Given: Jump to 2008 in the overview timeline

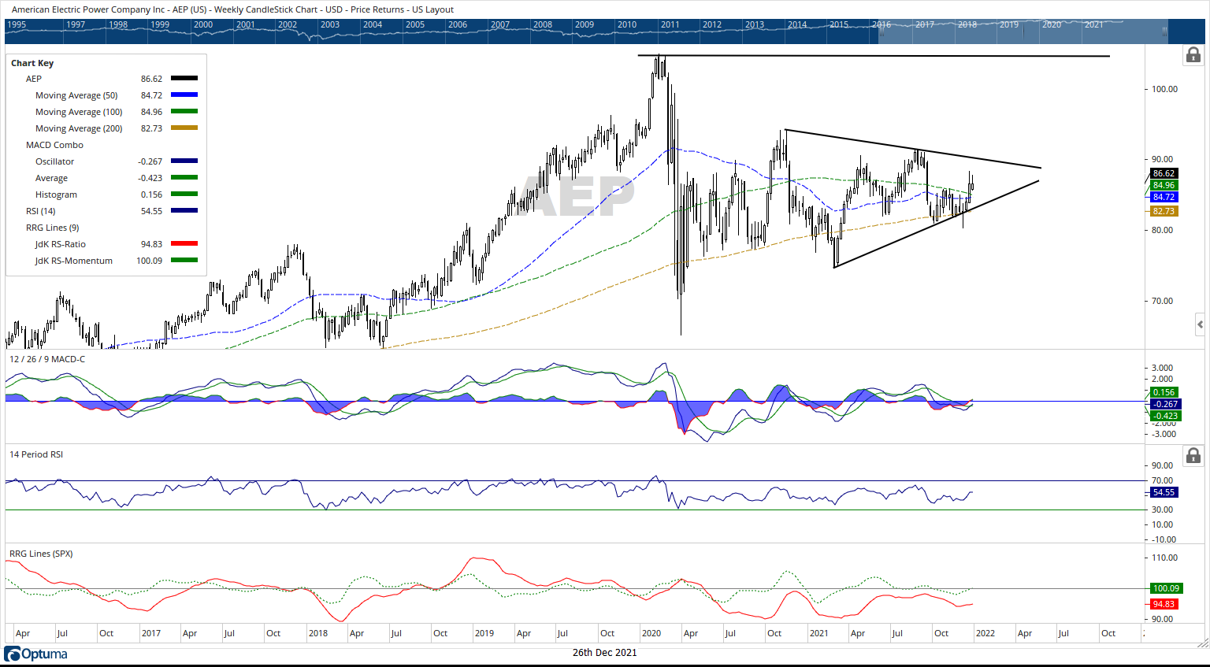Looking at the screenshot, I should (543, 24).
